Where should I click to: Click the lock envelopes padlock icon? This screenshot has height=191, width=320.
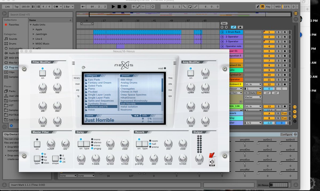(240, 27)
